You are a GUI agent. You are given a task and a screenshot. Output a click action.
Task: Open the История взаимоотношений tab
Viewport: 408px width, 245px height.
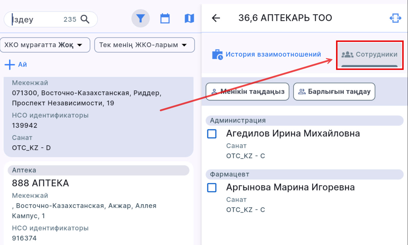click(273, 54)
